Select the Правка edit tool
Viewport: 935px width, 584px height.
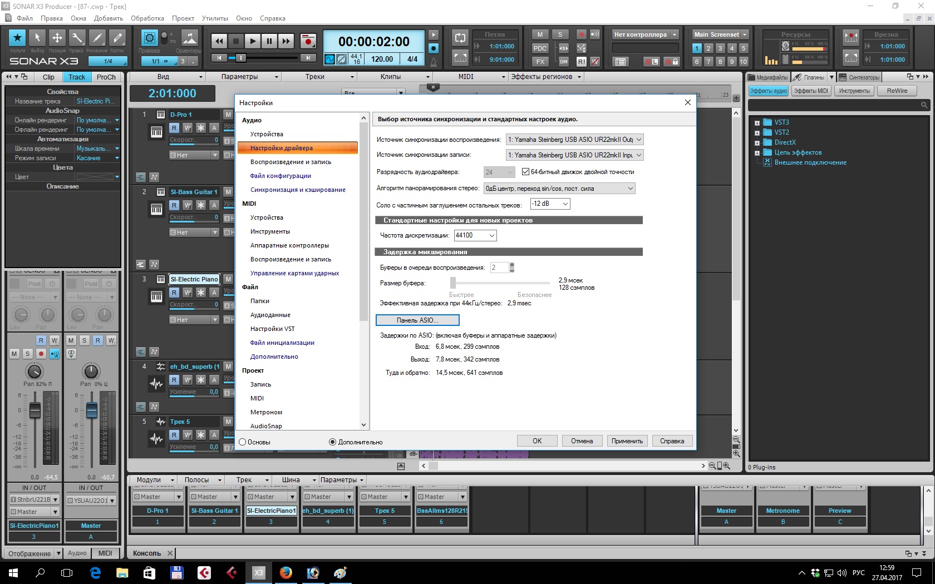click(77, 38)
